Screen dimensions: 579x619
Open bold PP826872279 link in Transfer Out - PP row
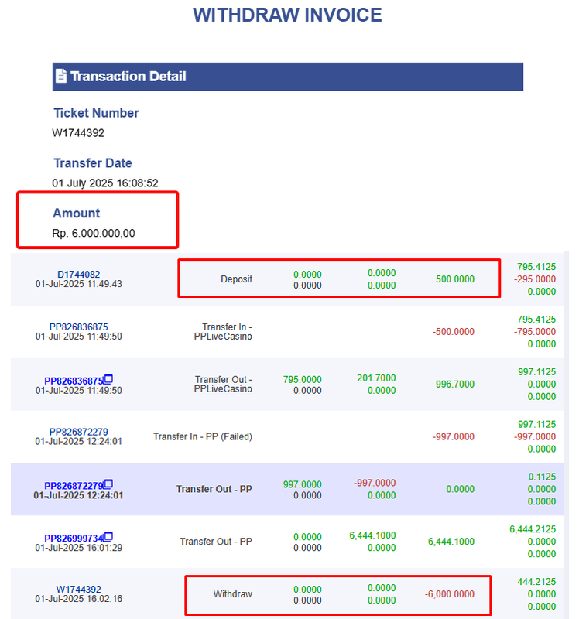click(x=74, y=485)
